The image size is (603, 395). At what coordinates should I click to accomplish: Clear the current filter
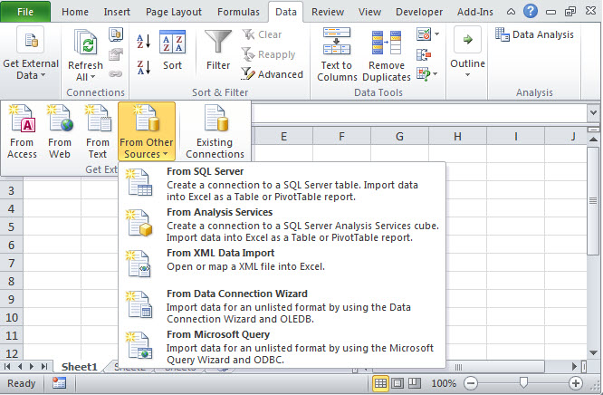262,34
